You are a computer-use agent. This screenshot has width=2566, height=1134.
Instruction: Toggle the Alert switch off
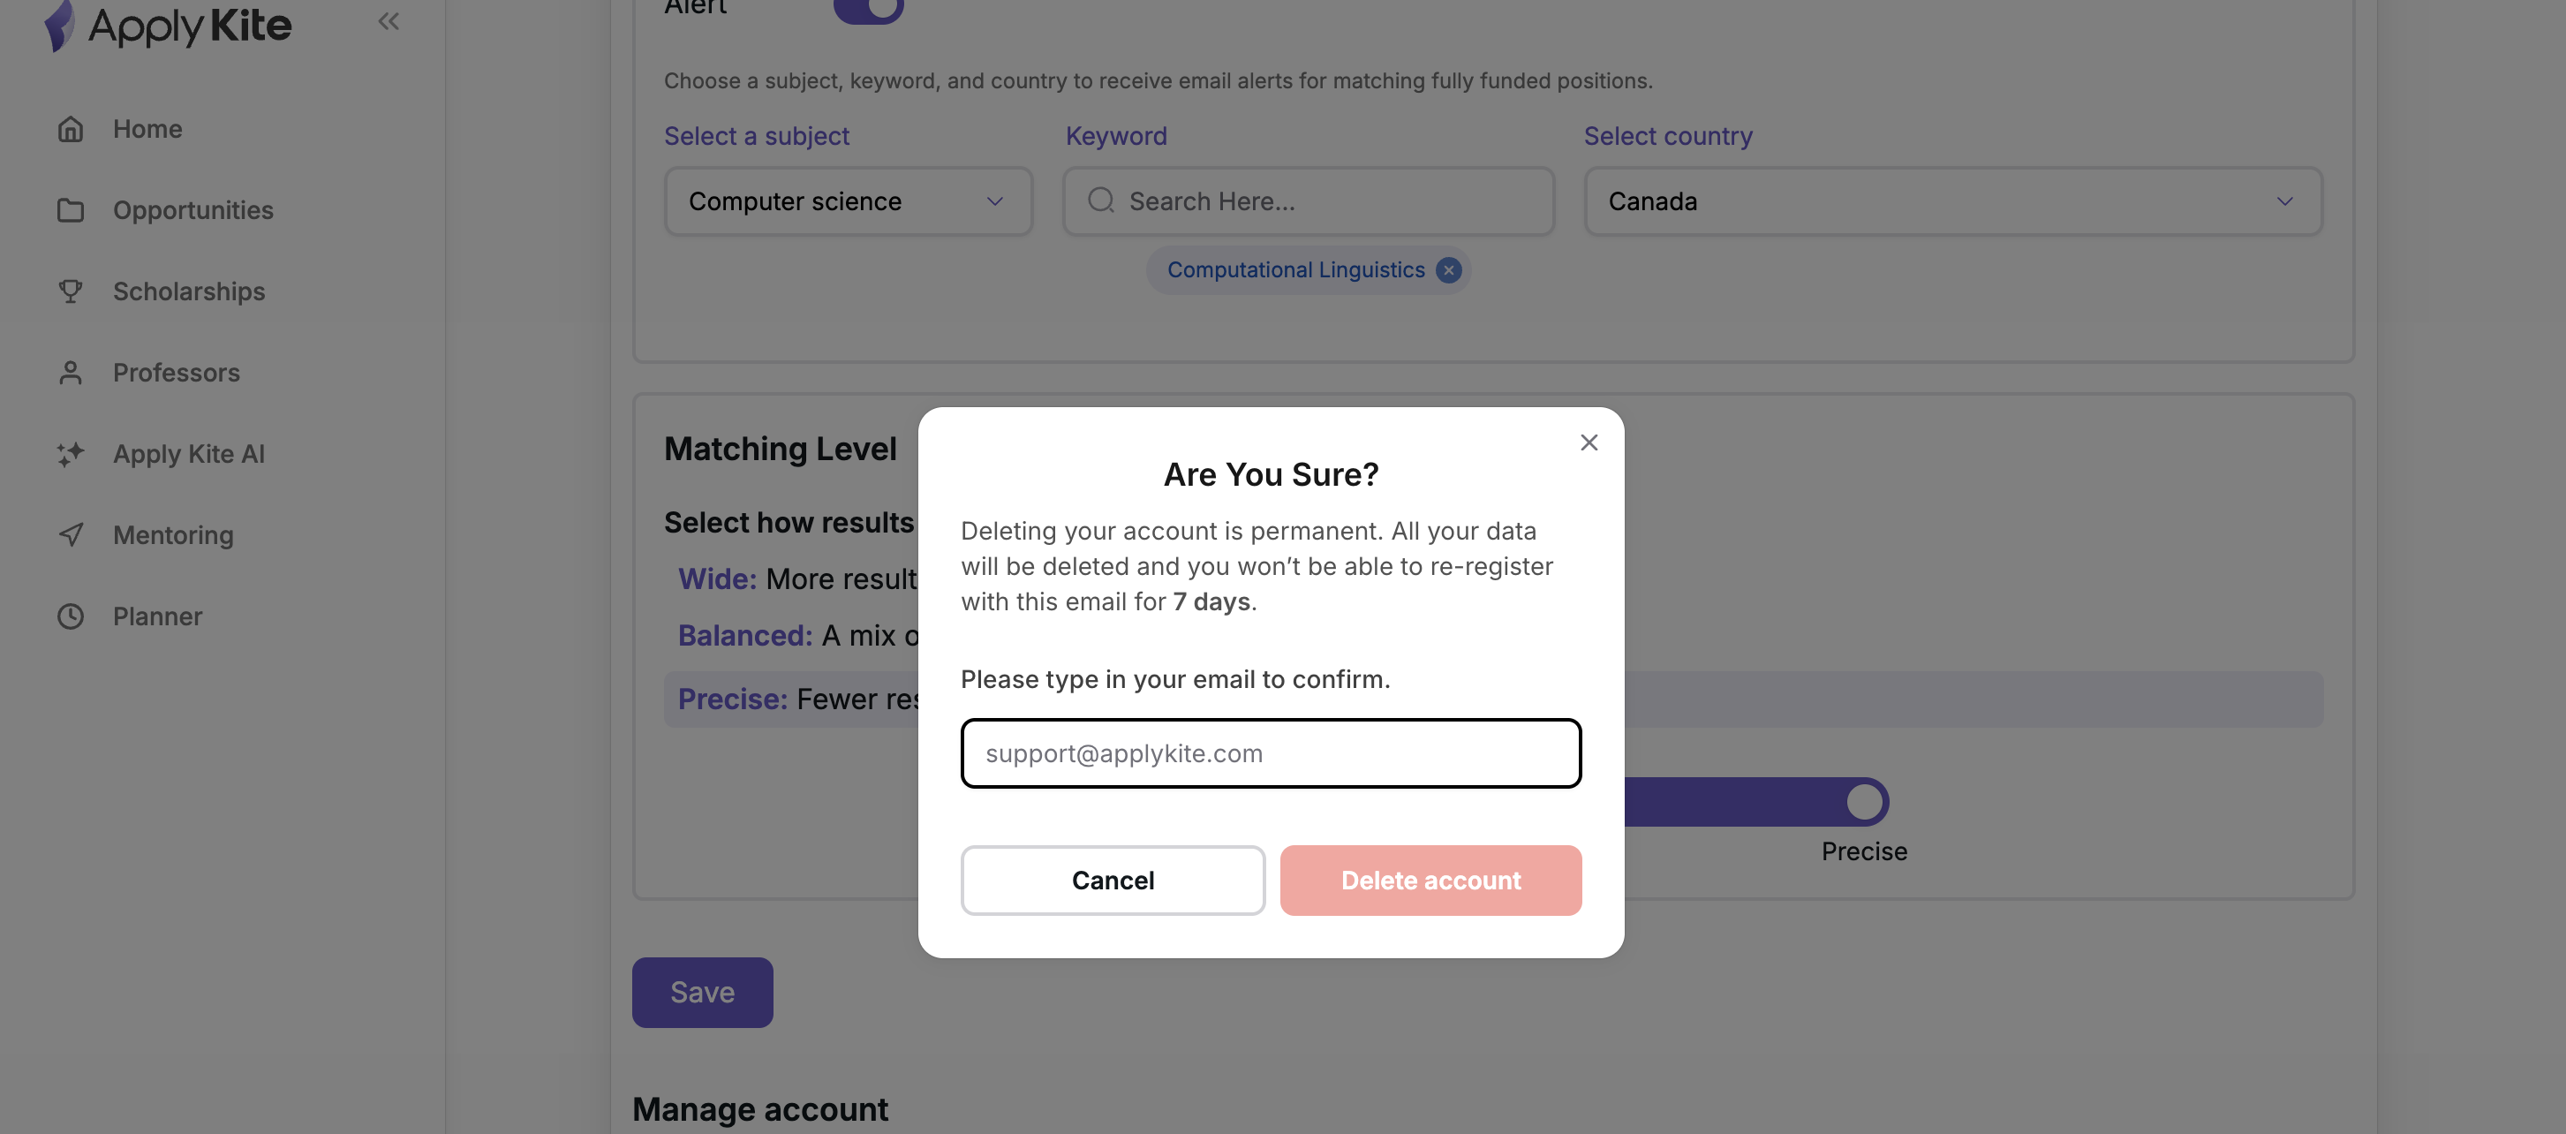[x=869, y=9]
